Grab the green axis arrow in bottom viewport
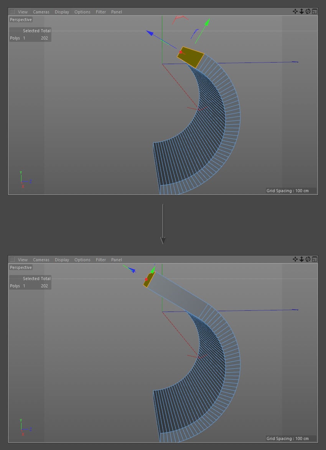 tap(153, 270)
